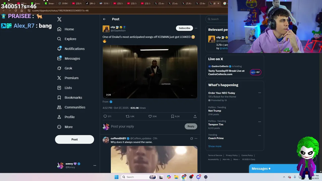Click the Reply button
The width and height of the screenshot is (322, 181).
(191, 126)
